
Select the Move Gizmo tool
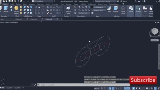(123, 10)
